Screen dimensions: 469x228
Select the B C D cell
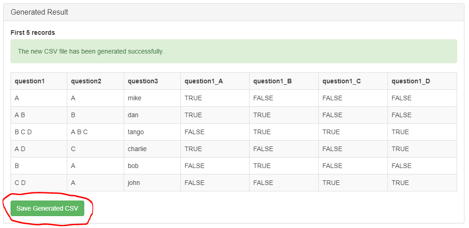tap(23, 132)
